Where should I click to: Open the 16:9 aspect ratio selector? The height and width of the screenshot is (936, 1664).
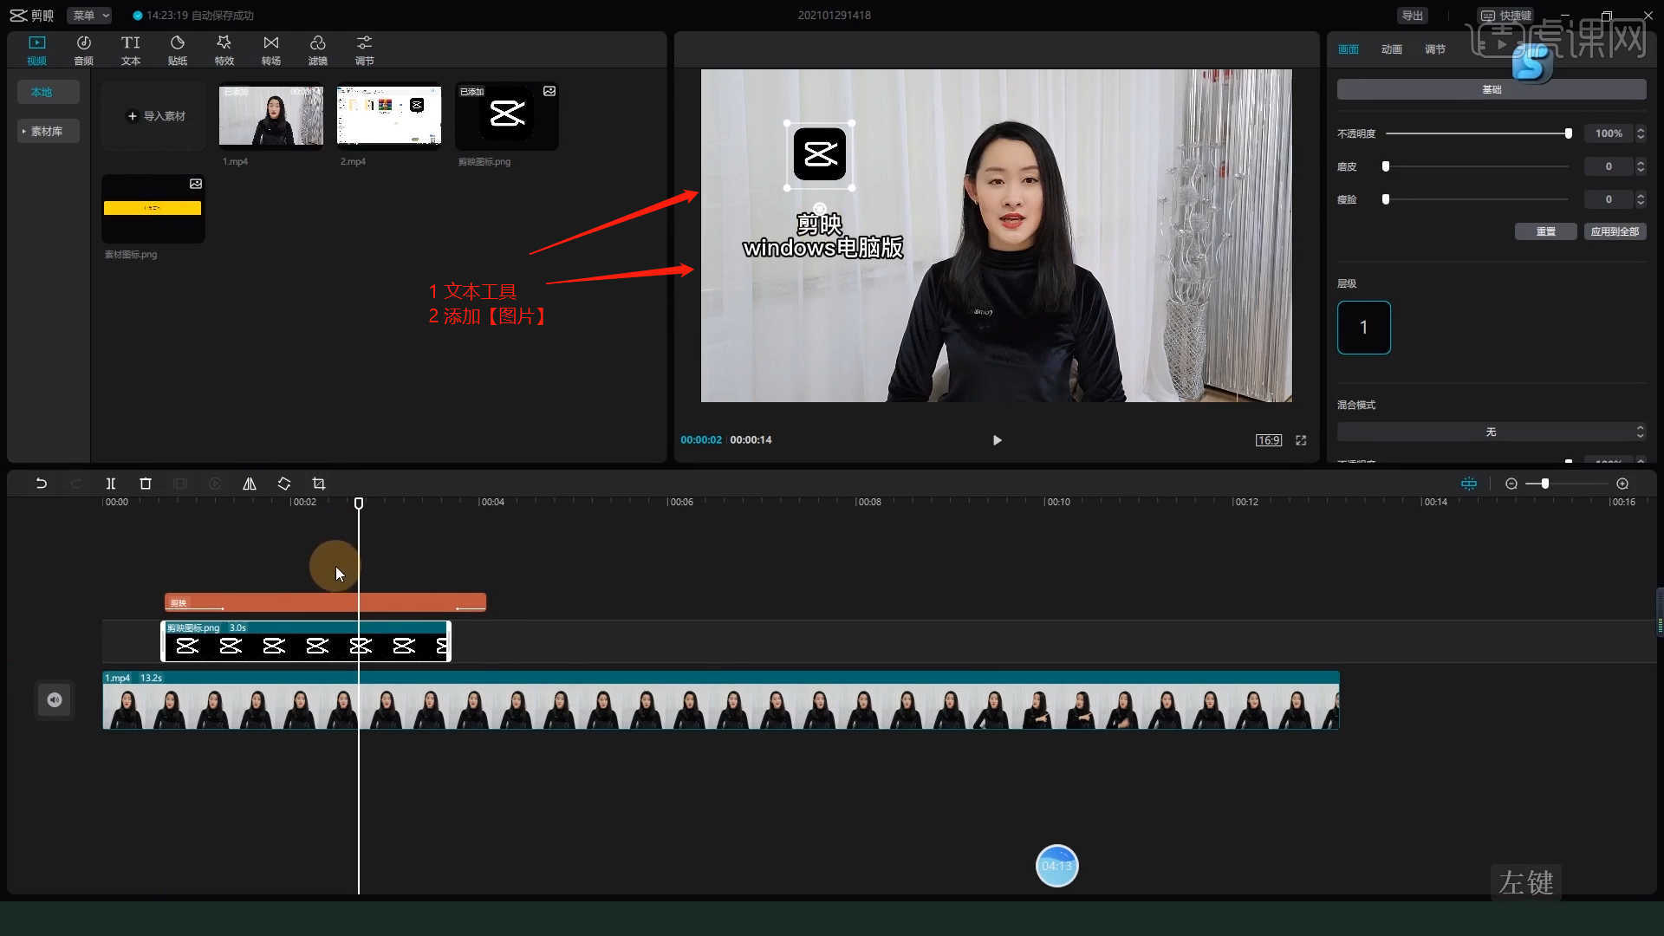click(x=1269, y=440)
